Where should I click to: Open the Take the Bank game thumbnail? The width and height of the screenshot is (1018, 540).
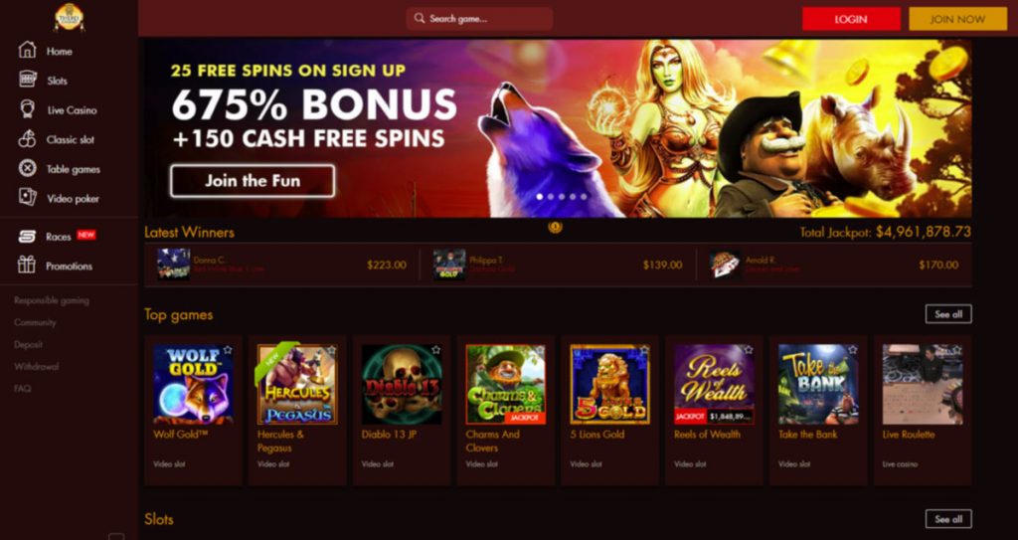[818, 384]
